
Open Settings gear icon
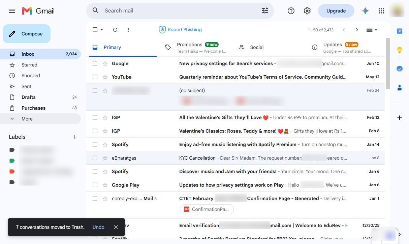click(307, 11)
